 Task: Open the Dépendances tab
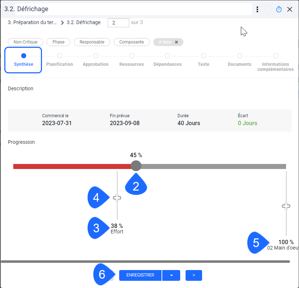click(167, 60)
